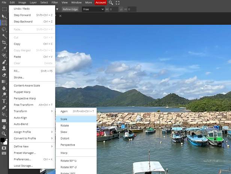Click the search magnifier icon in menu bar
Viewport: 231px width, 174px height.
(x=111, y=3)
